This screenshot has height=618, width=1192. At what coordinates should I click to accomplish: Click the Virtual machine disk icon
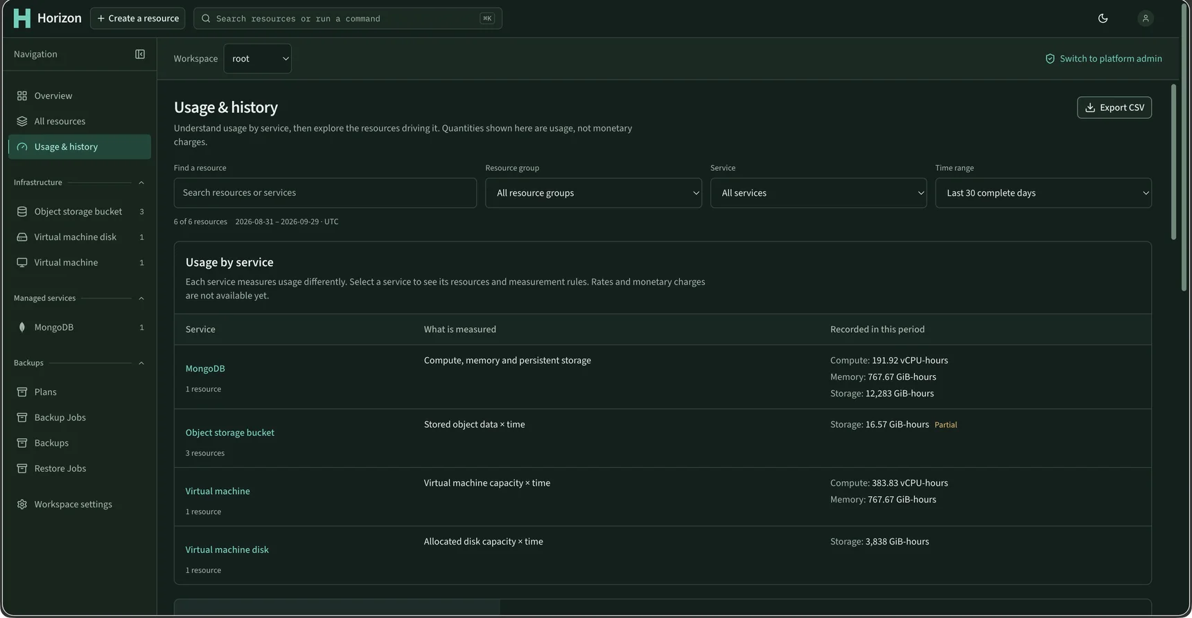(22, 237)
